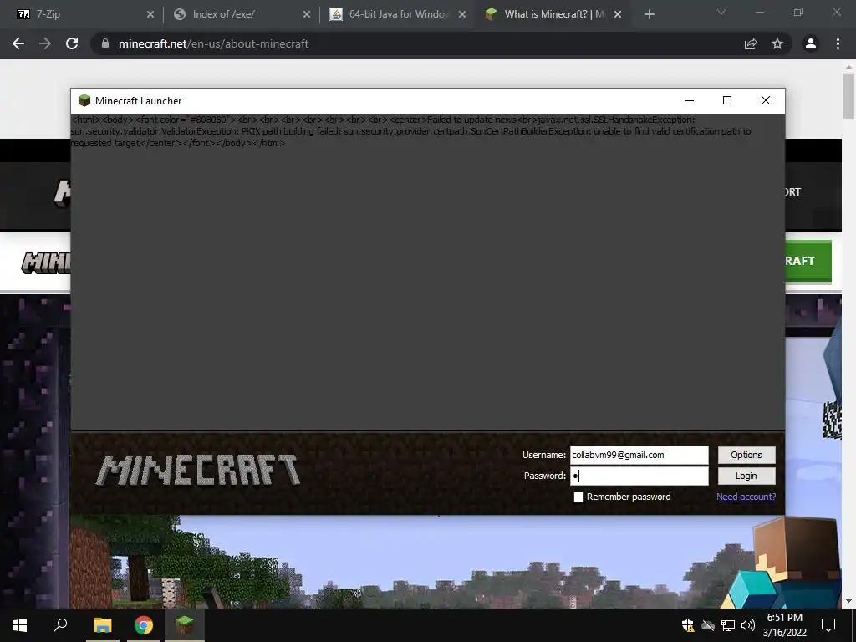Close the What is Minecraft? tab
The width and height of the screenshot is (856, 642).
[x=618, y=14]
